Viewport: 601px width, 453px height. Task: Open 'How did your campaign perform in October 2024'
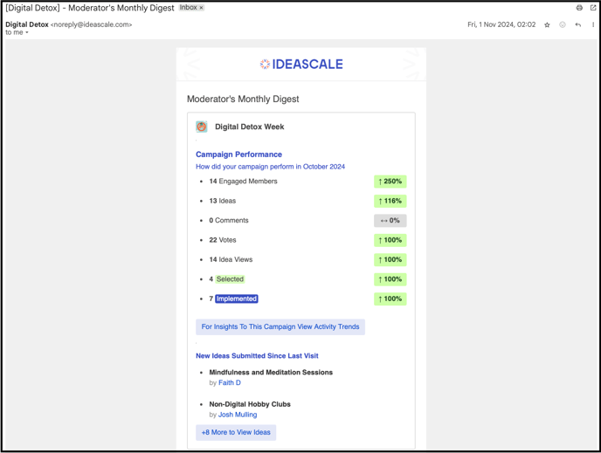click(270, 167)
